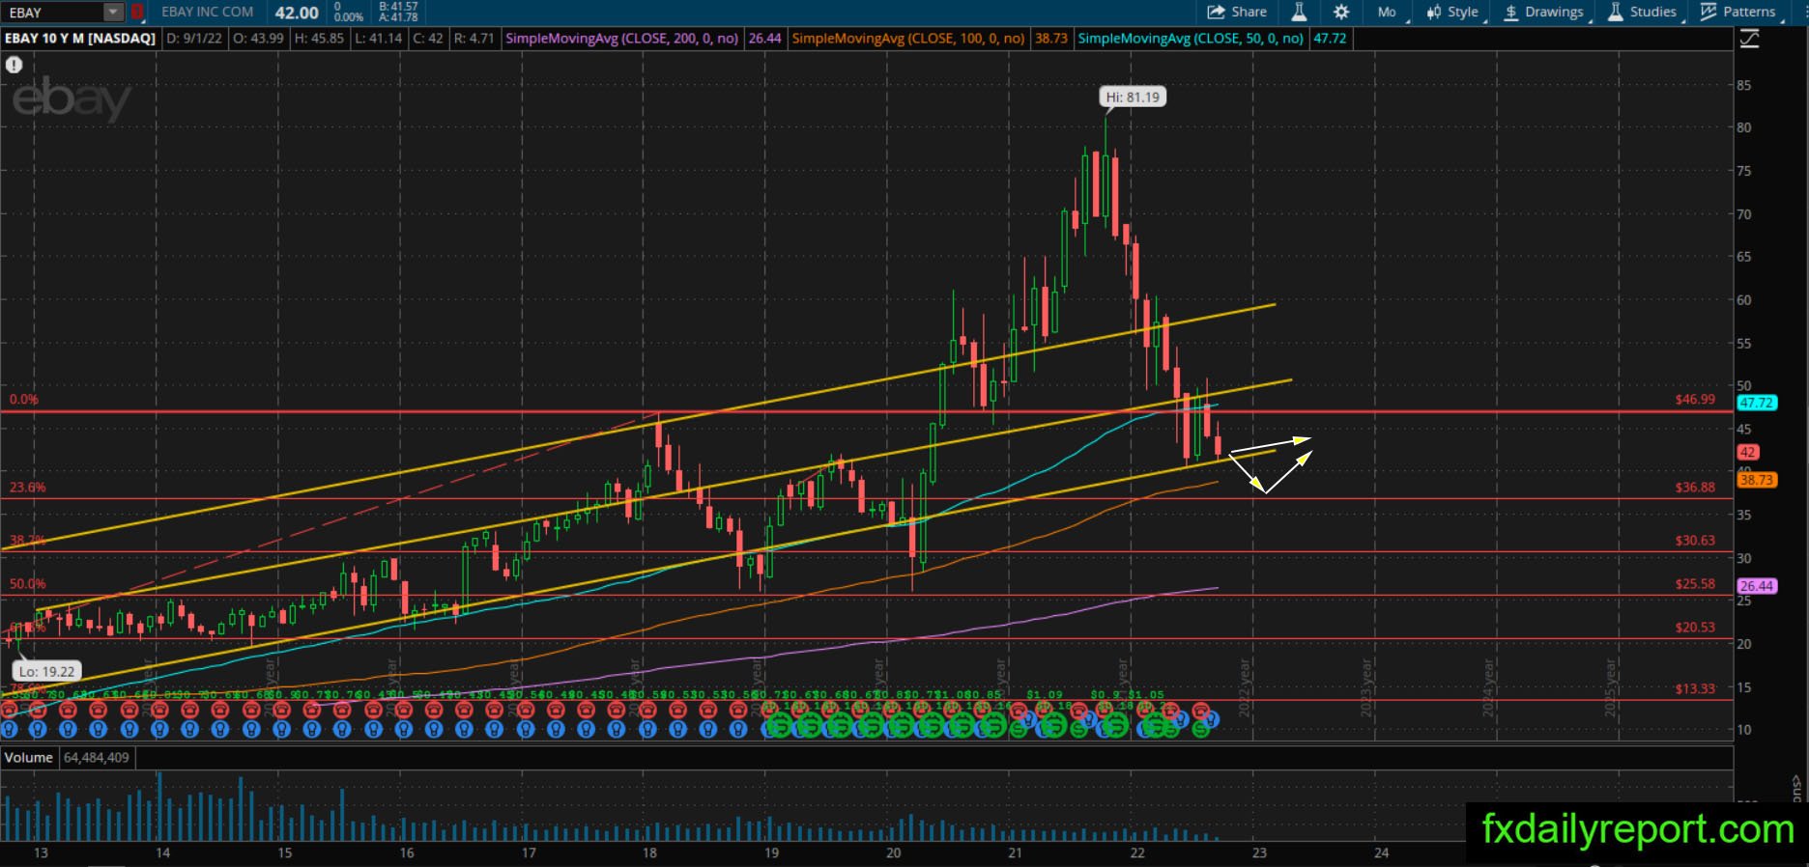The width and height of the screenshot is (1809, 867).
Task: Click the Volume panel label
Action: tap(28, 758)
